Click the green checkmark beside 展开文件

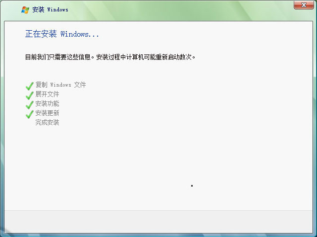click(30, 95)
